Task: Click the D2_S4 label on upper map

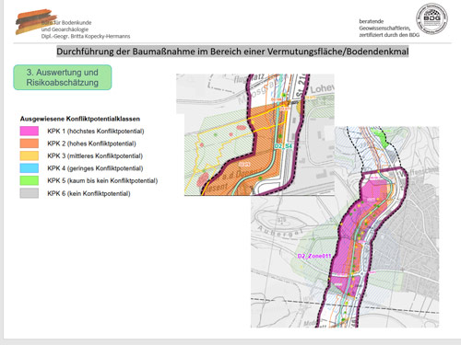Action: click(x=283, y=146)
